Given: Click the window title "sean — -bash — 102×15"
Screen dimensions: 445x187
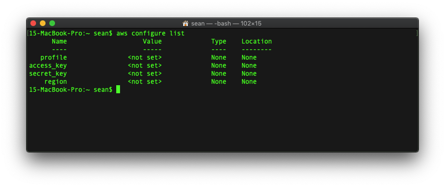Looking at the screenshot, I should pos(226,24).
